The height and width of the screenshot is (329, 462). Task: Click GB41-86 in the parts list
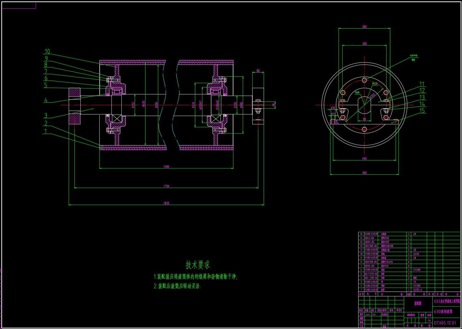369,238
